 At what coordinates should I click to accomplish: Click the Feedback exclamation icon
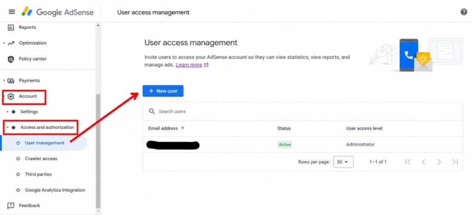[11, 206]
